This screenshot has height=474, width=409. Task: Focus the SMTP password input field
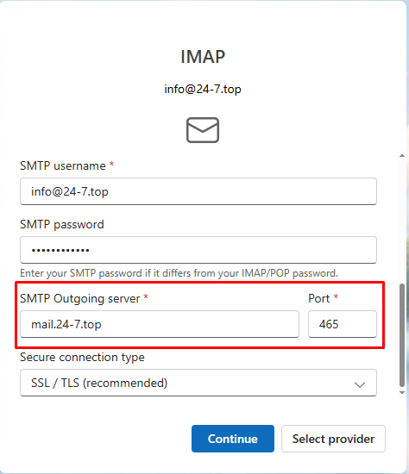(x=198, y=250)
